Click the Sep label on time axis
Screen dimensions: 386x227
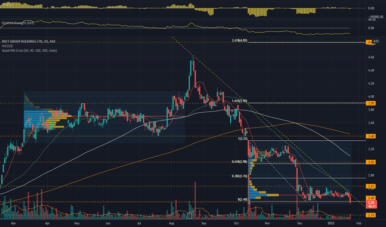204,223
